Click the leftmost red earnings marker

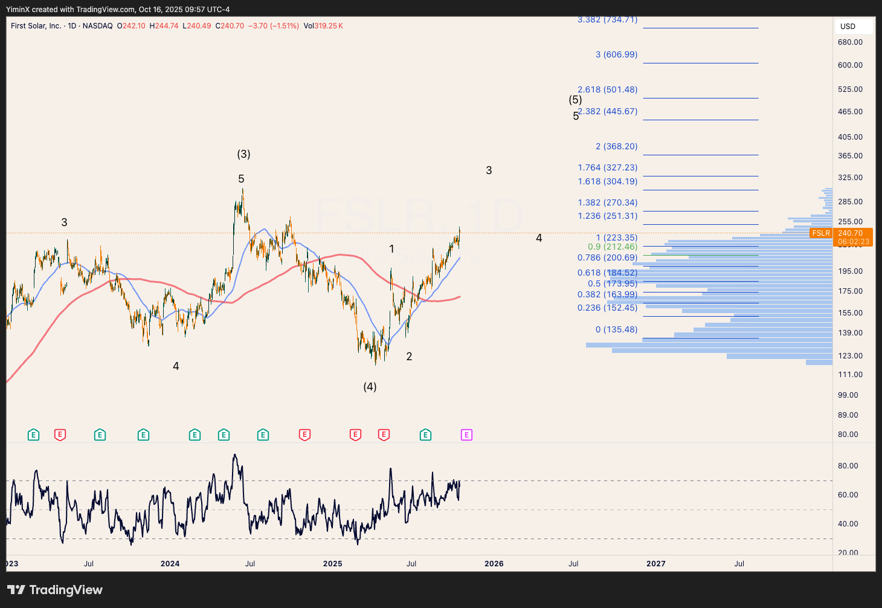point(60,435)
